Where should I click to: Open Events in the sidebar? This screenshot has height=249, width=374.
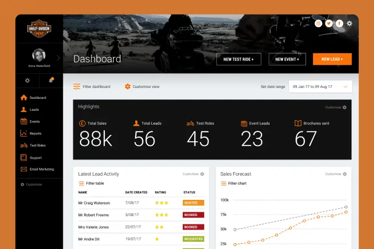35,121
